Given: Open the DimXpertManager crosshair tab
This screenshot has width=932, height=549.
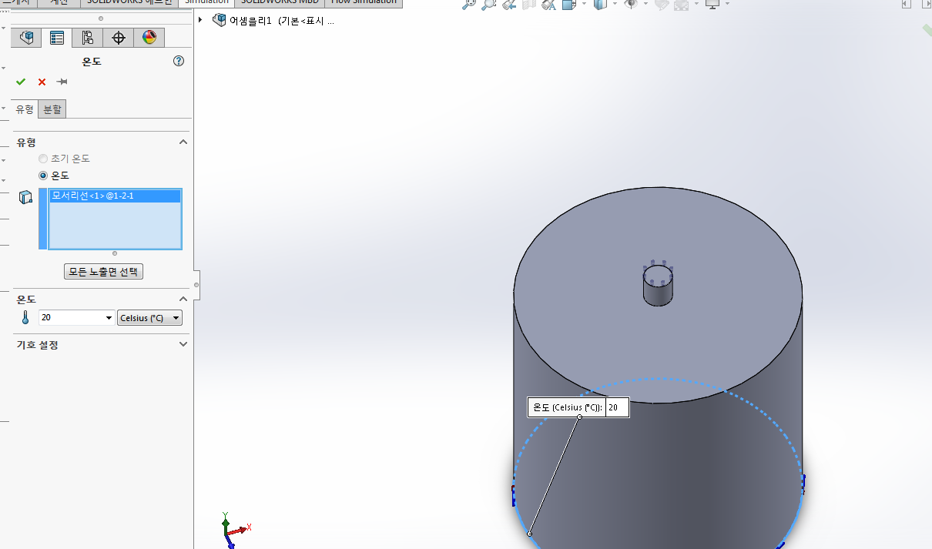Looking at the screenshot, I should pos(119,38).
